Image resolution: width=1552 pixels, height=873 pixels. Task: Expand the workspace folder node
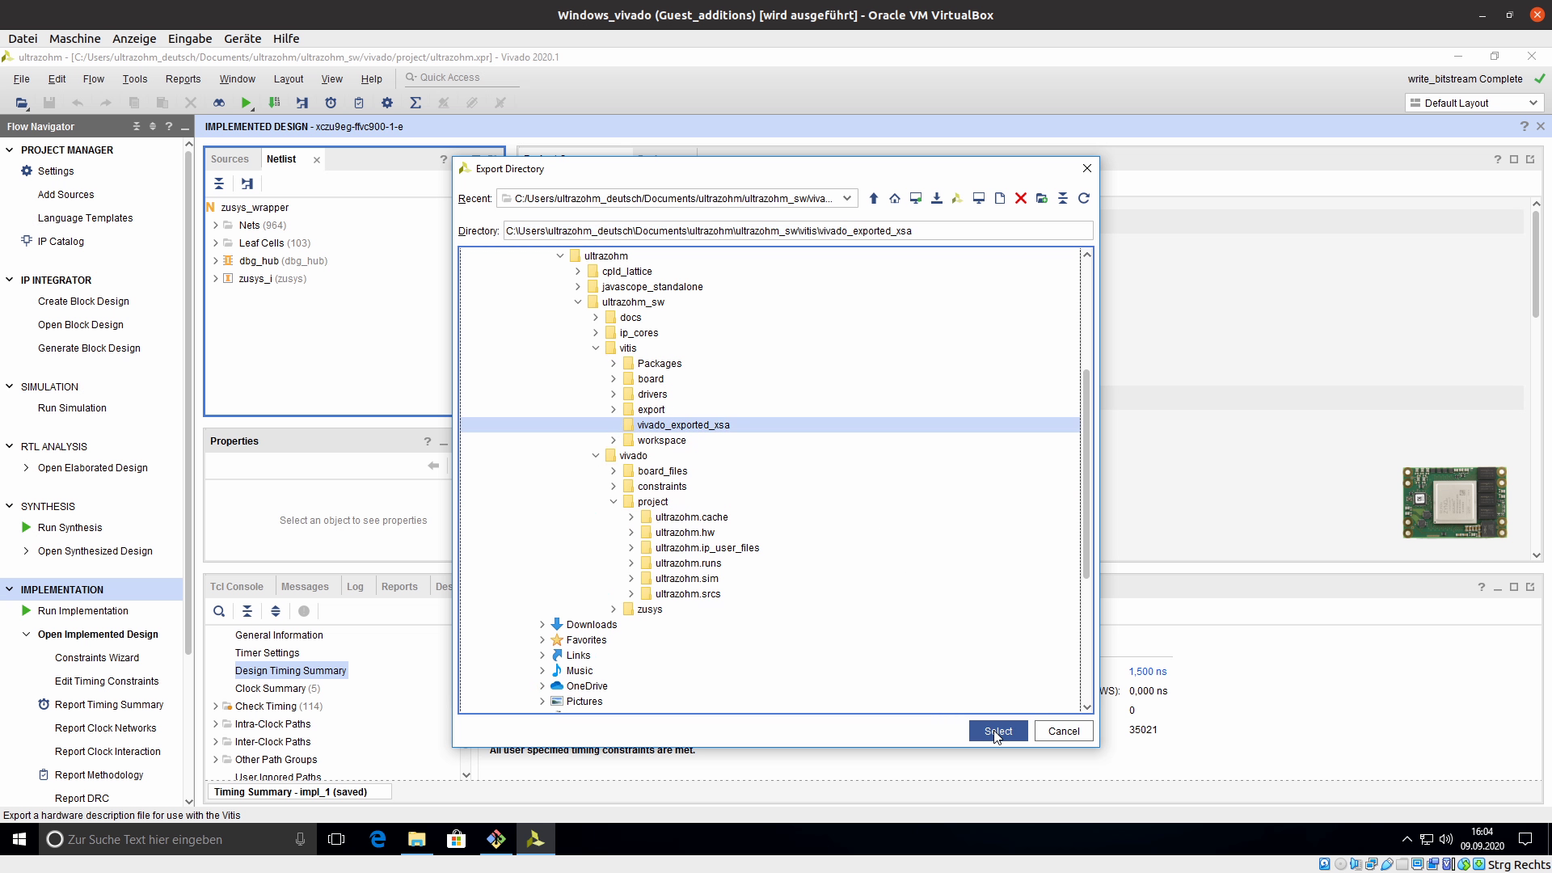614,441
